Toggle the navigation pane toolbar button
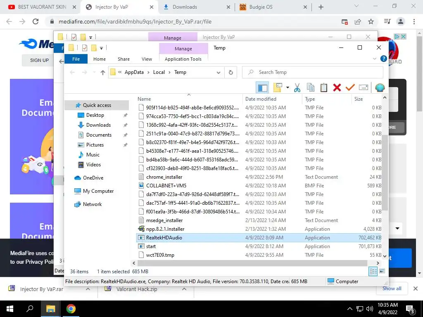Image resolution: width=423 pixels, height=317 pixels. 262,88
